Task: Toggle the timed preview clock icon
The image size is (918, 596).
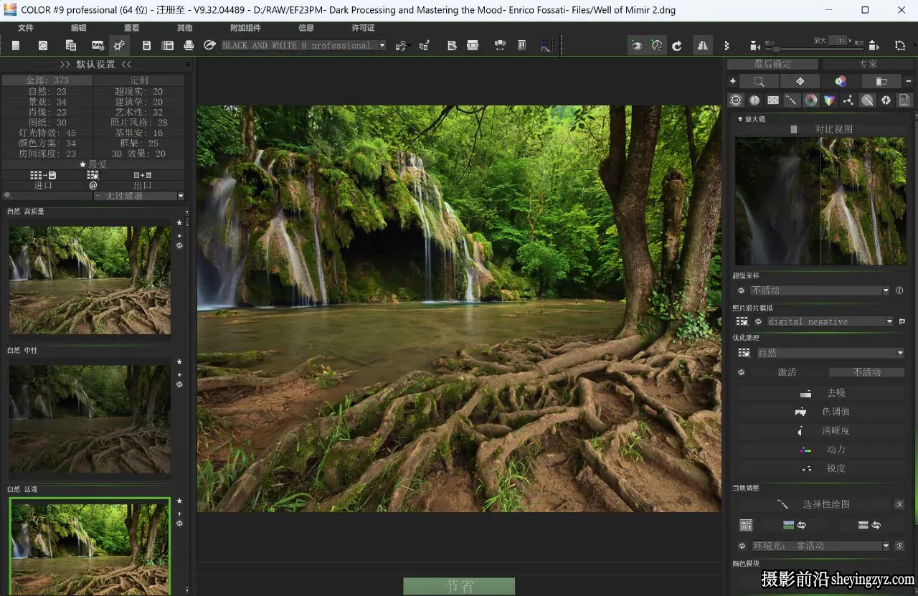Action: 657,45
